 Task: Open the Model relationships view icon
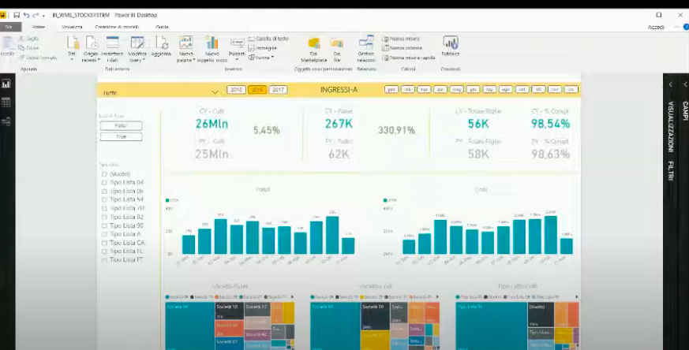tap(6, 121)
